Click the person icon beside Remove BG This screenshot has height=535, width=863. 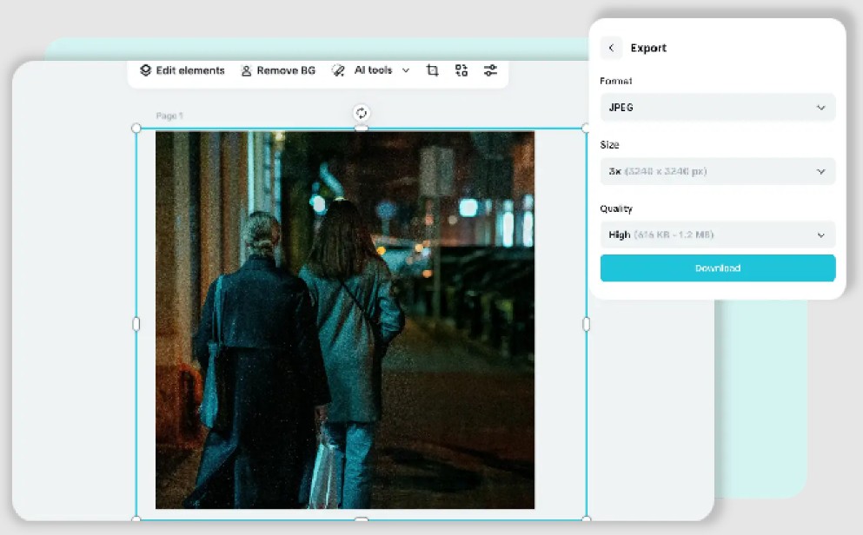247,70
